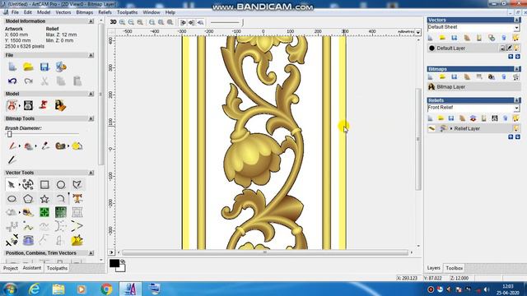Click the Zoom In magnifier in view toolbar

pos(123,22)
